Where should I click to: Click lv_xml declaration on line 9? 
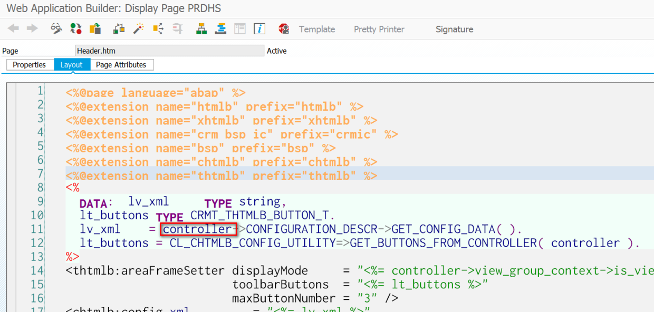(x=149, y=201)
